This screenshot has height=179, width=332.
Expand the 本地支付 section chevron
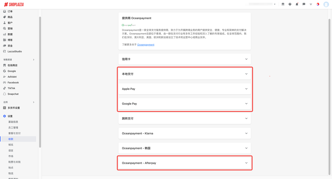246,74
